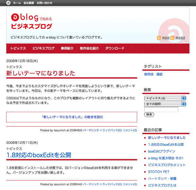The image size is (196, 190).
Task: Open コメント(0) for the 20時48分 post
Action: pos(130,130)
